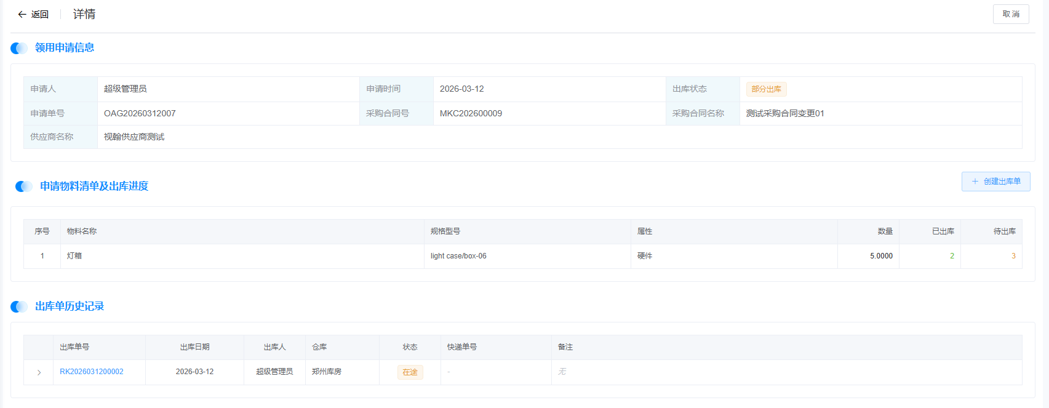Click the purchase contract number MKC202600009
The width and height of the screenshot is (1049, 408).
(x=471, y=113)
